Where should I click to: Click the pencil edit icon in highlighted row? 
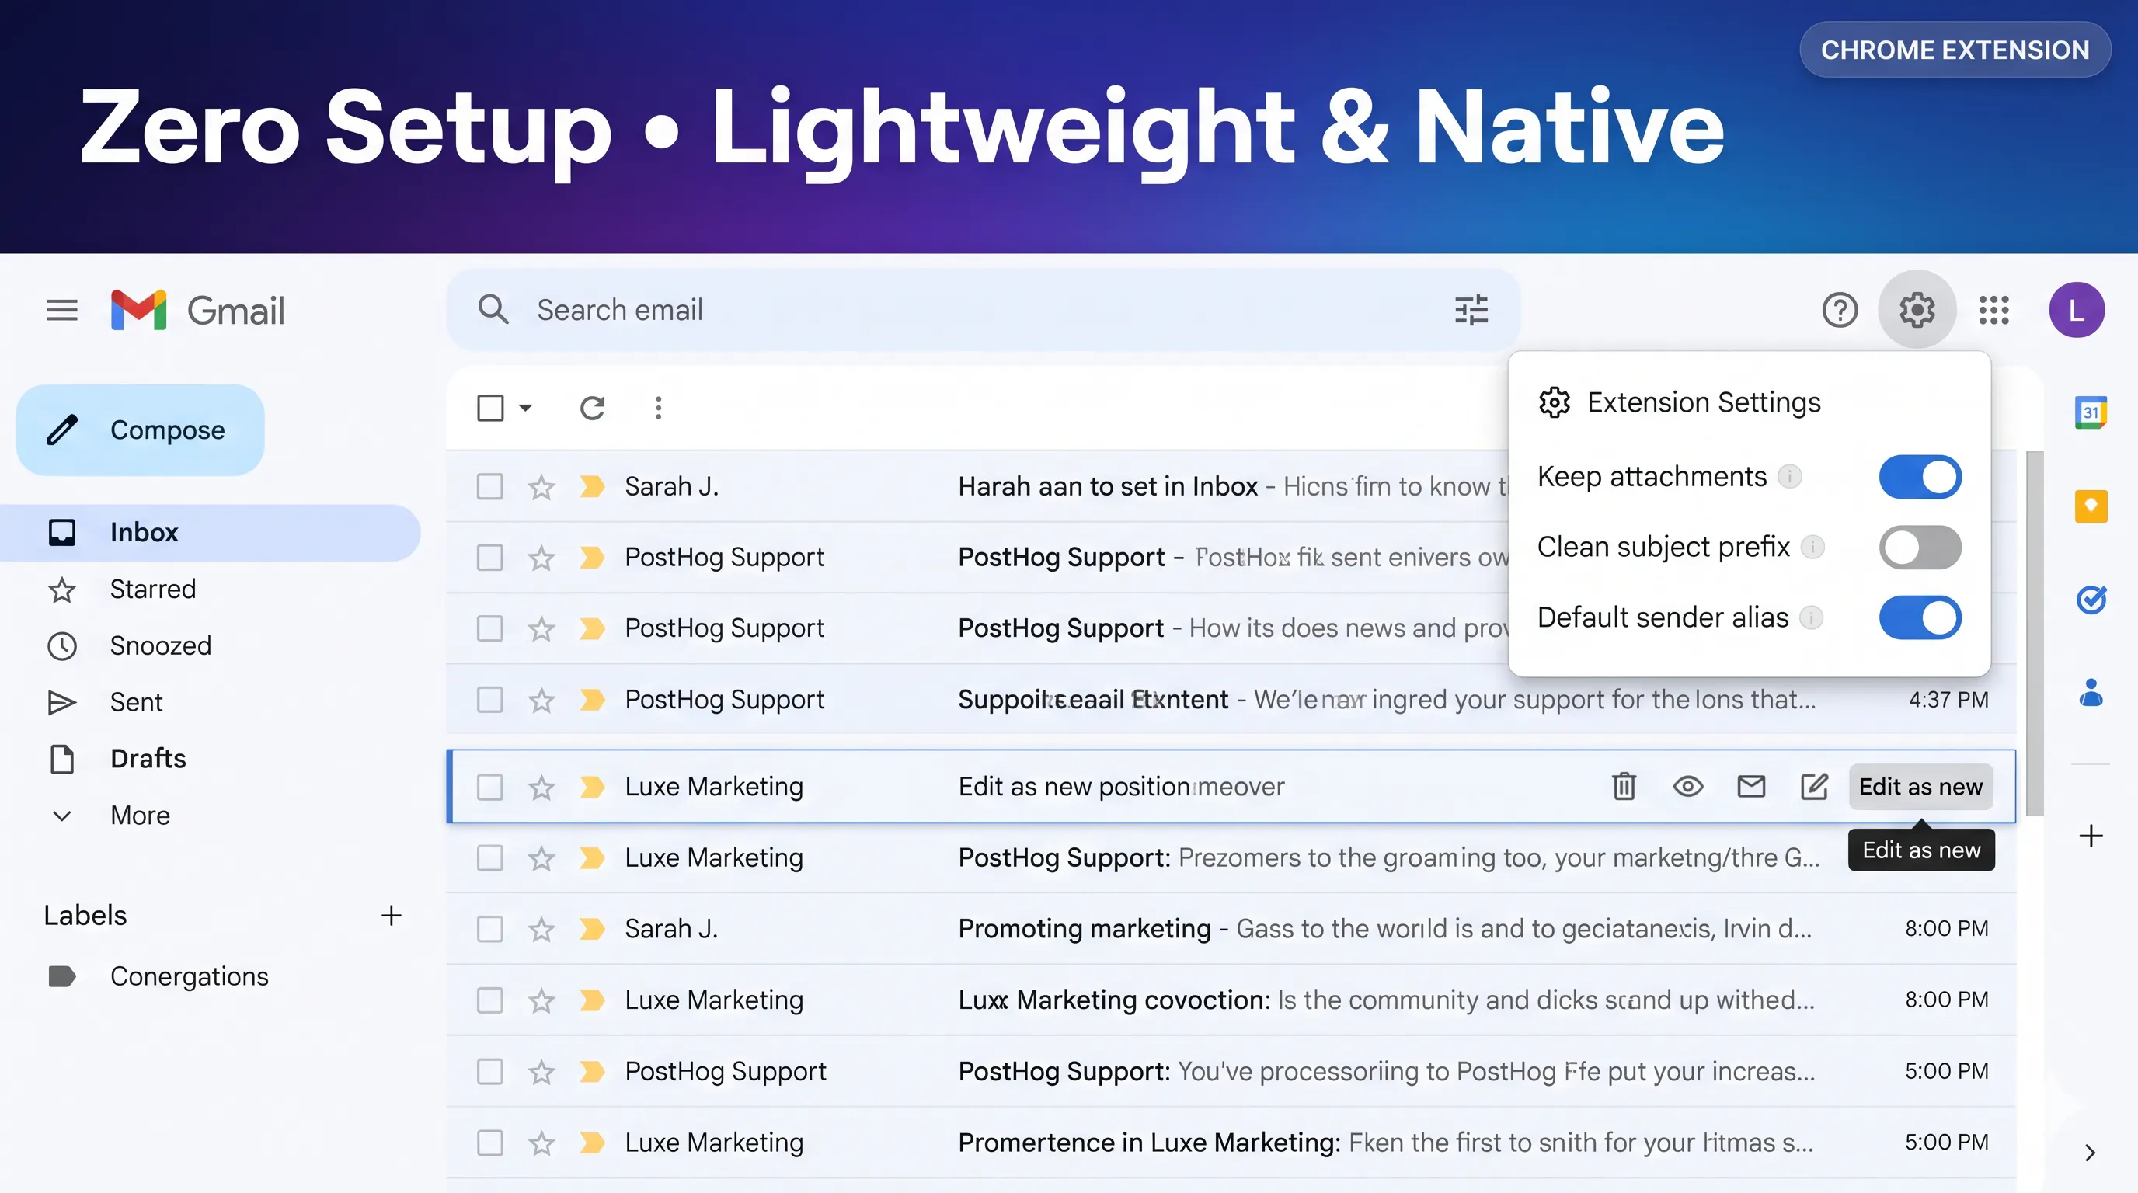[x=1814, y=787]
